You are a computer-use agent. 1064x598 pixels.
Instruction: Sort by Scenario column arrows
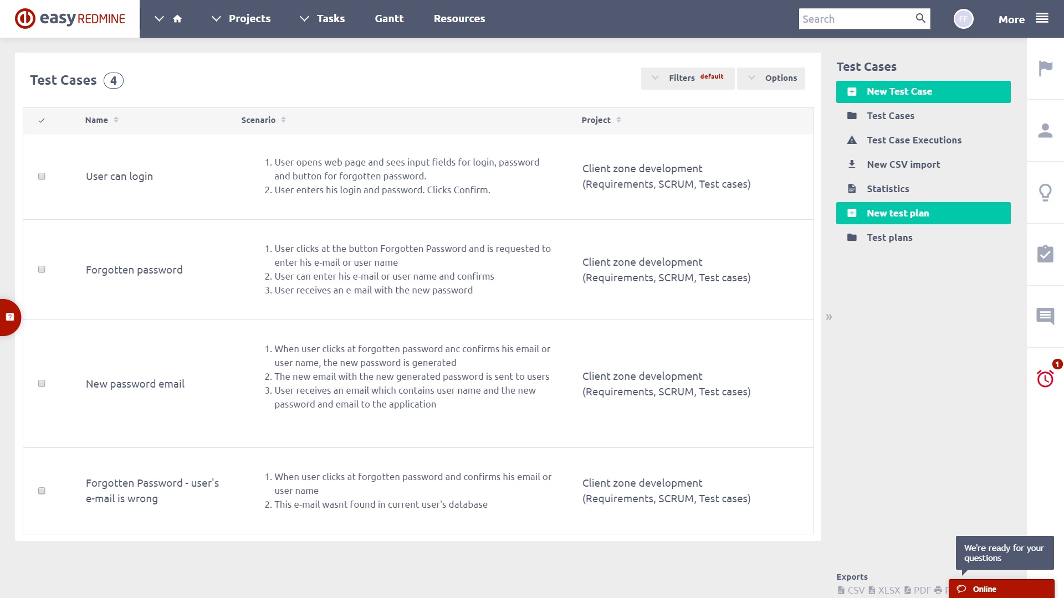click(x=283, y=120)
